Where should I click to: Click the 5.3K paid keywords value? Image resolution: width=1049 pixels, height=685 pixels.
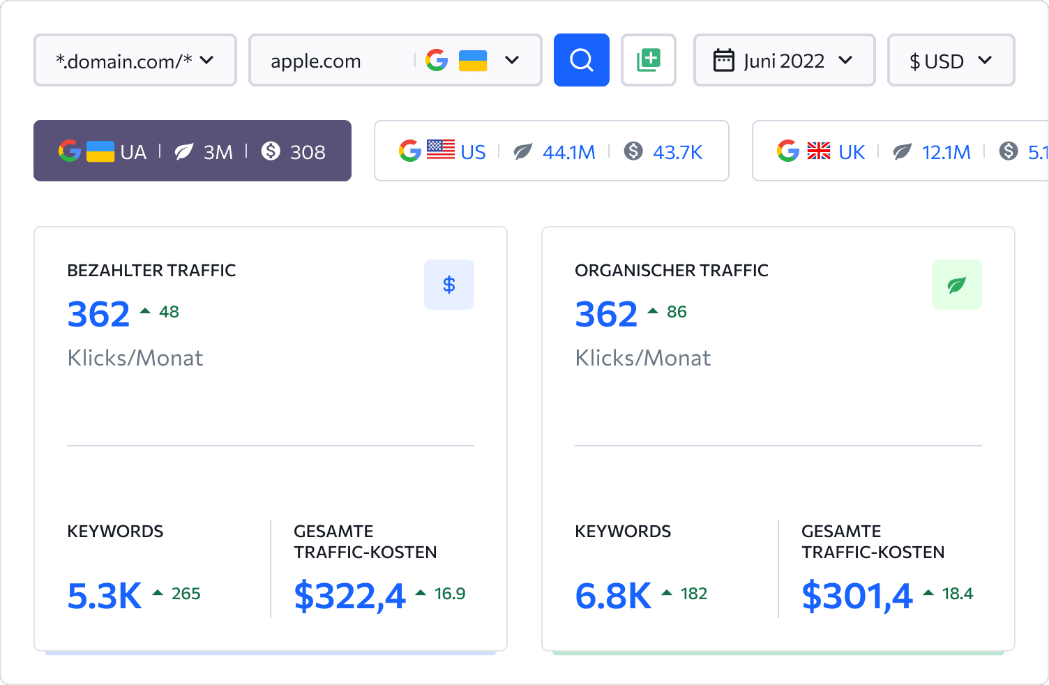[105, 596]
